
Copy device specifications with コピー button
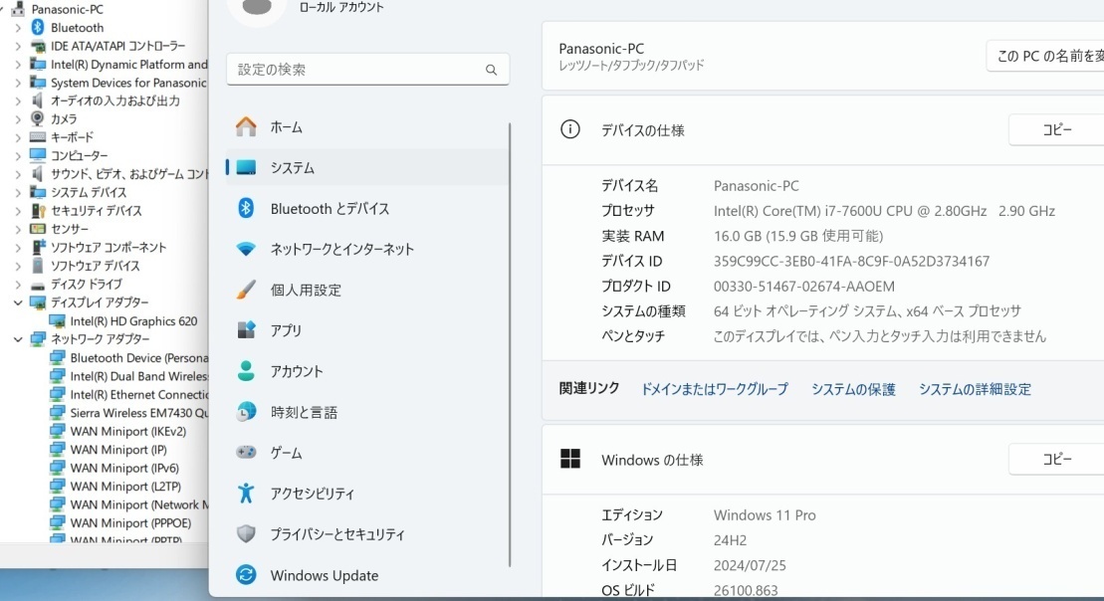[x=1056, y=130]
